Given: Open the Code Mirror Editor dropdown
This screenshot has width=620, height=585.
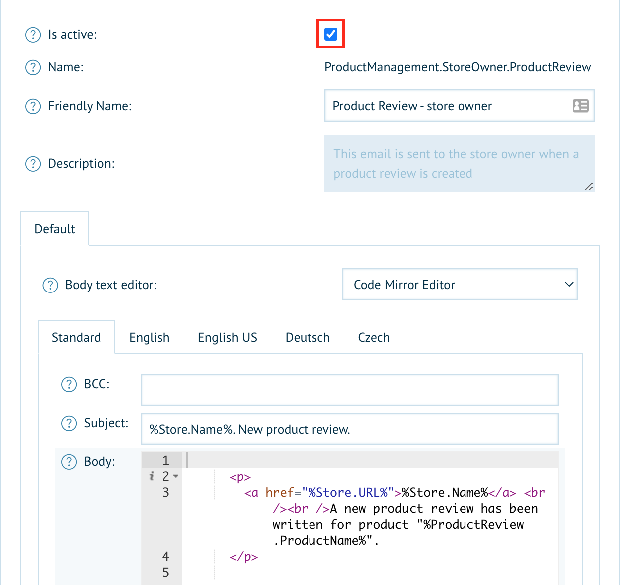Looking at the screenshot, I should point(459,285).
